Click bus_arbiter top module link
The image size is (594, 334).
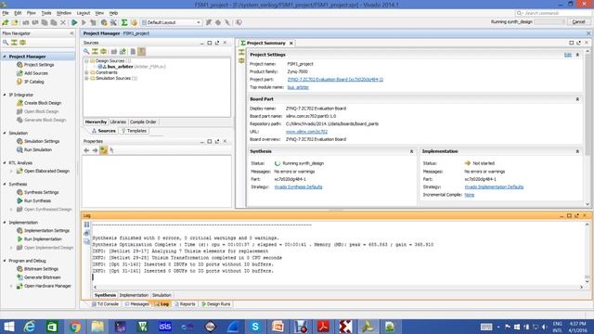coord(298,87)
